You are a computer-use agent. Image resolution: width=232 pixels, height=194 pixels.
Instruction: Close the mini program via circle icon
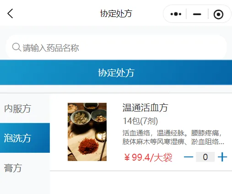pyautogui.click(x=218, y=14)
